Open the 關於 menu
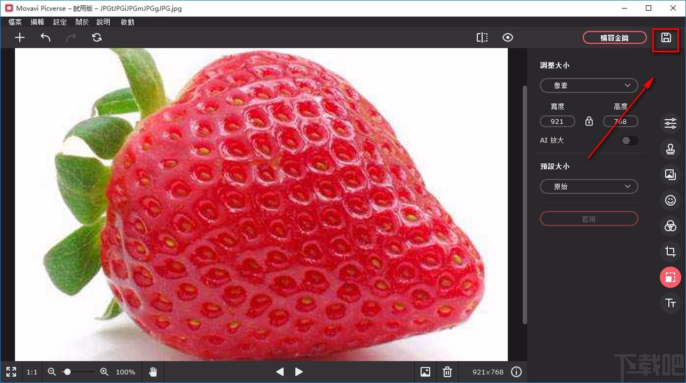 coord(82,22)
